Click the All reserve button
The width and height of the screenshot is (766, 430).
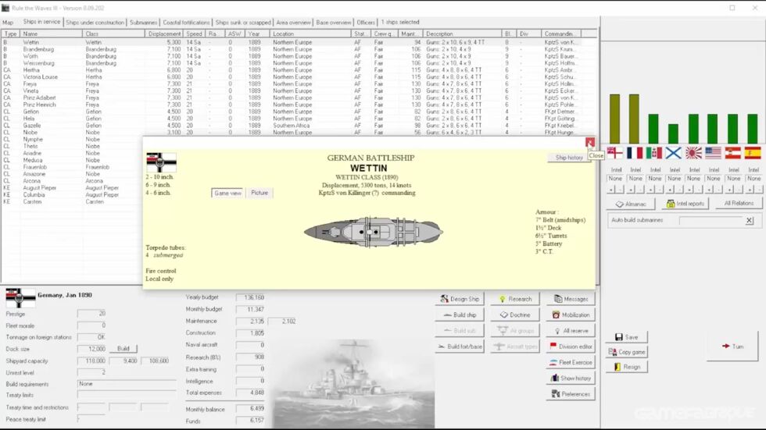[x=571, y=331]
